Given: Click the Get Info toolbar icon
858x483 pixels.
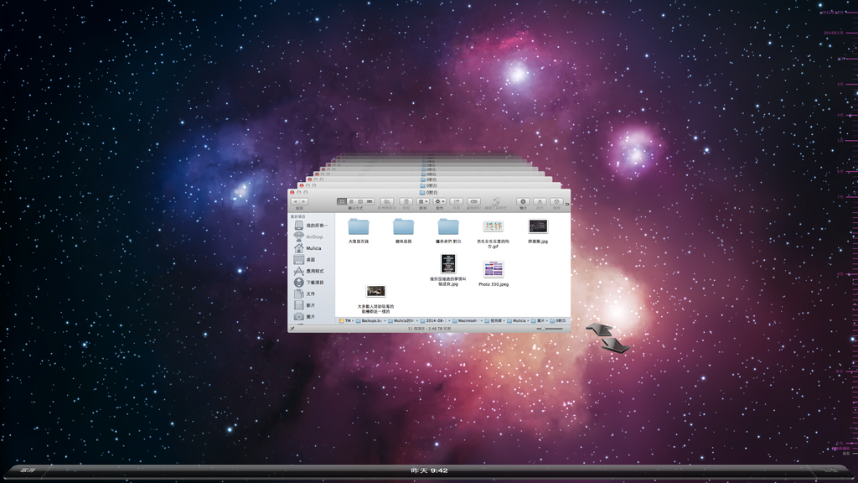Looking at the screenshot, I should coord(523,201).
